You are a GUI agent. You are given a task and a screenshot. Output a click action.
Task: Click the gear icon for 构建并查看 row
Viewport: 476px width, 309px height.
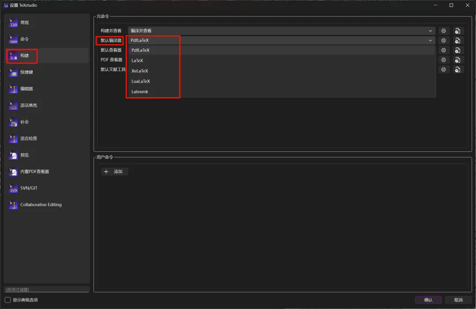coord(443,31)
